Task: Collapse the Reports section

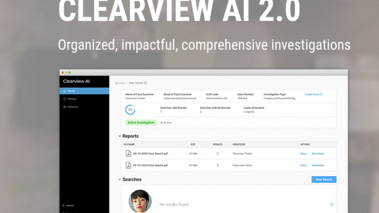Action: 119,136
